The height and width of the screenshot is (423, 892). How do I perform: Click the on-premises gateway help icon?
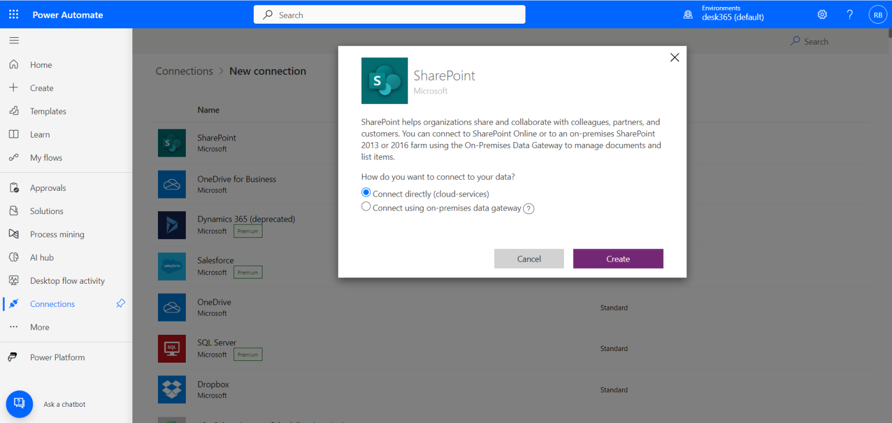pos(528,209)
